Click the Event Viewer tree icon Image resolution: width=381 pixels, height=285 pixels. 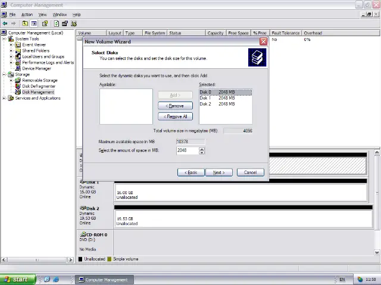tap(18, 45)
